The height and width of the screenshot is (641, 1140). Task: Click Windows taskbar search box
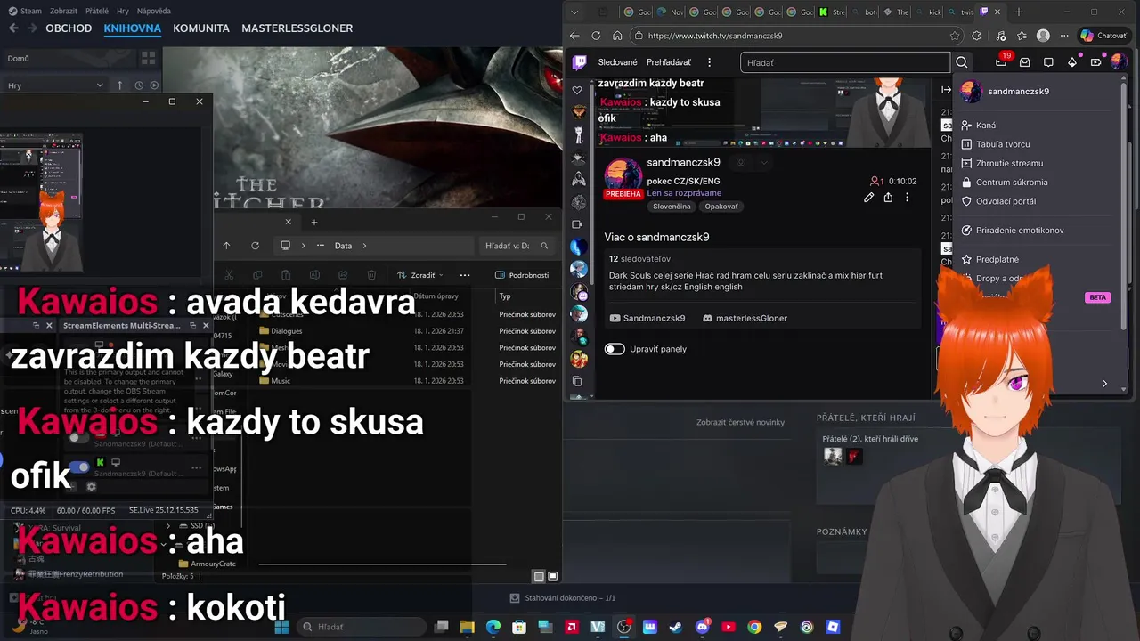click(x=362, y=627)
